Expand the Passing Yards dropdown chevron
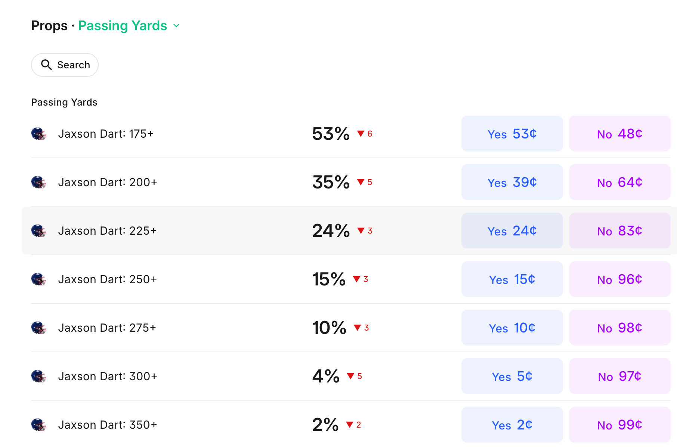This screenshot has height=447, width=677. coord(176,26)
